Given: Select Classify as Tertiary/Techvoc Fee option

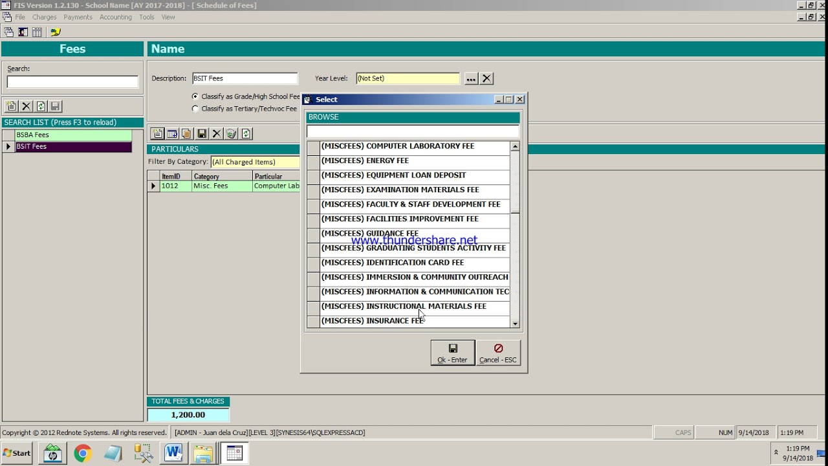Looking at the screenshot, I should point(195,109).
